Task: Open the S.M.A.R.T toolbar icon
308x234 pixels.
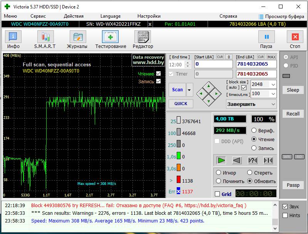Action: (x=45, y=37)
